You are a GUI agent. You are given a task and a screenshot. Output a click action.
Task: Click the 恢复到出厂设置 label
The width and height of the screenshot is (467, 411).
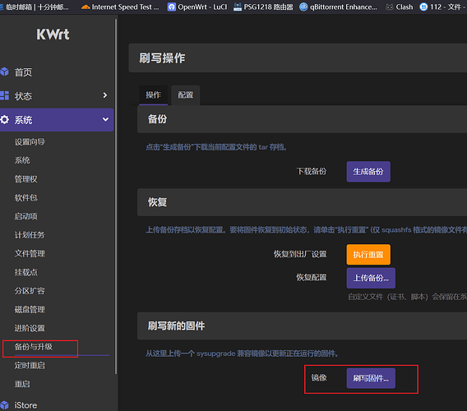tap(300, 254)
